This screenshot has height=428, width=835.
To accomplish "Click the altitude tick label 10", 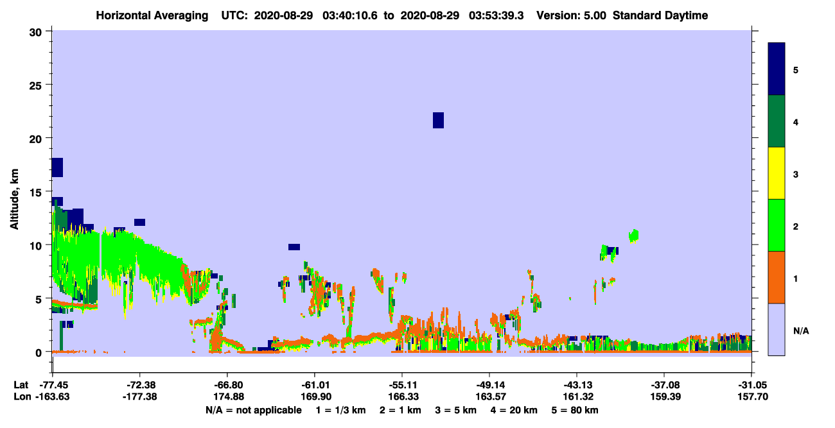I will point(37,245).
